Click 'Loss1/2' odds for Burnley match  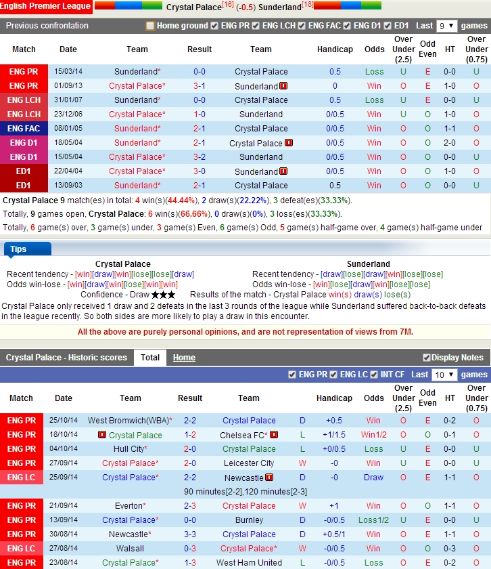coord(373,520)
